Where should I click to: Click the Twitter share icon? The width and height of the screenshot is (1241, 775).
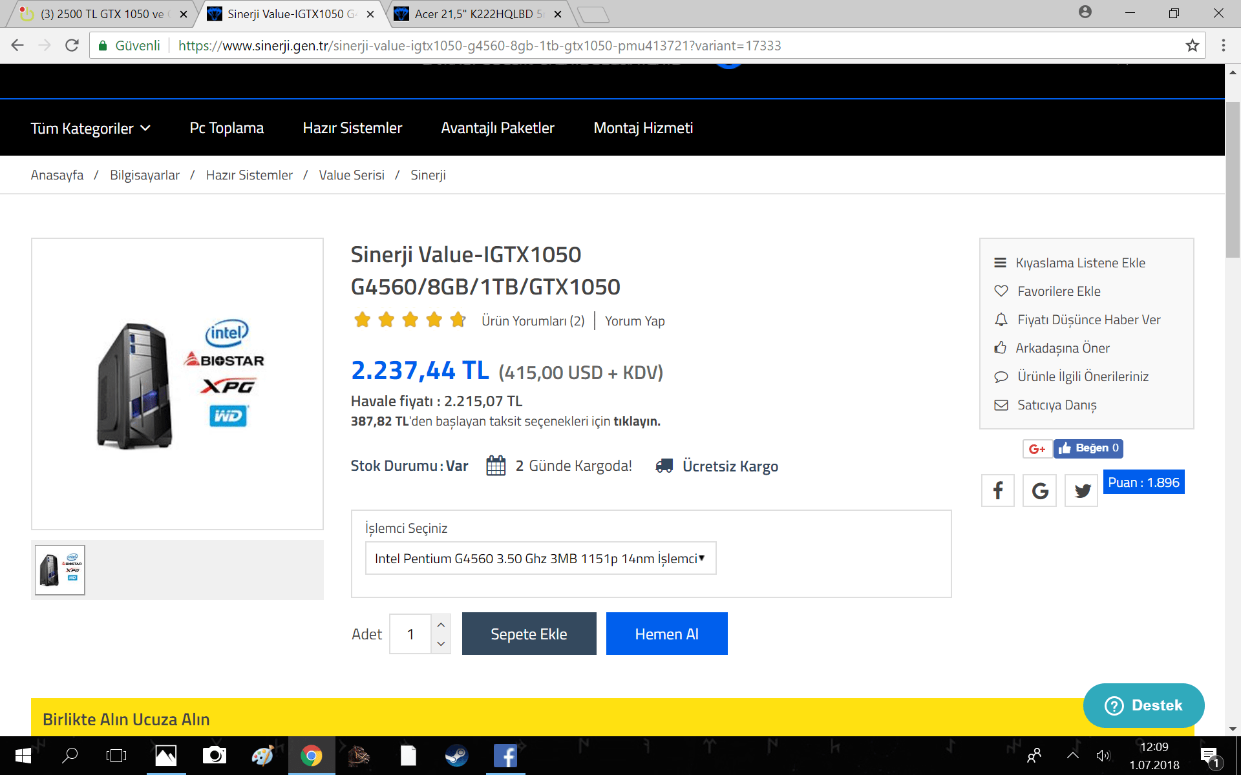point(1081,491)
